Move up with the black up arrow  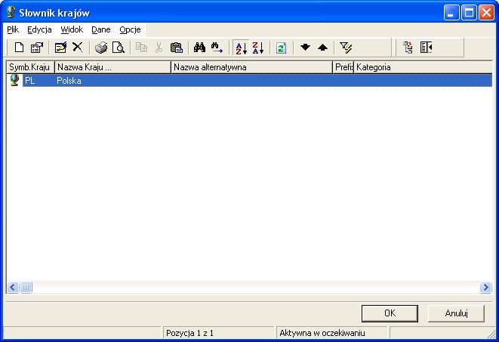click(322, 48)
